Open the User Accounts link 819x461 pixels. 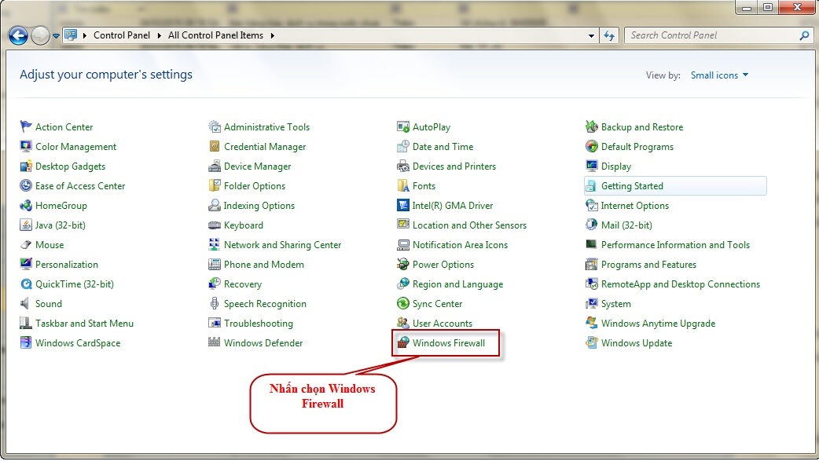pos(443,323)
